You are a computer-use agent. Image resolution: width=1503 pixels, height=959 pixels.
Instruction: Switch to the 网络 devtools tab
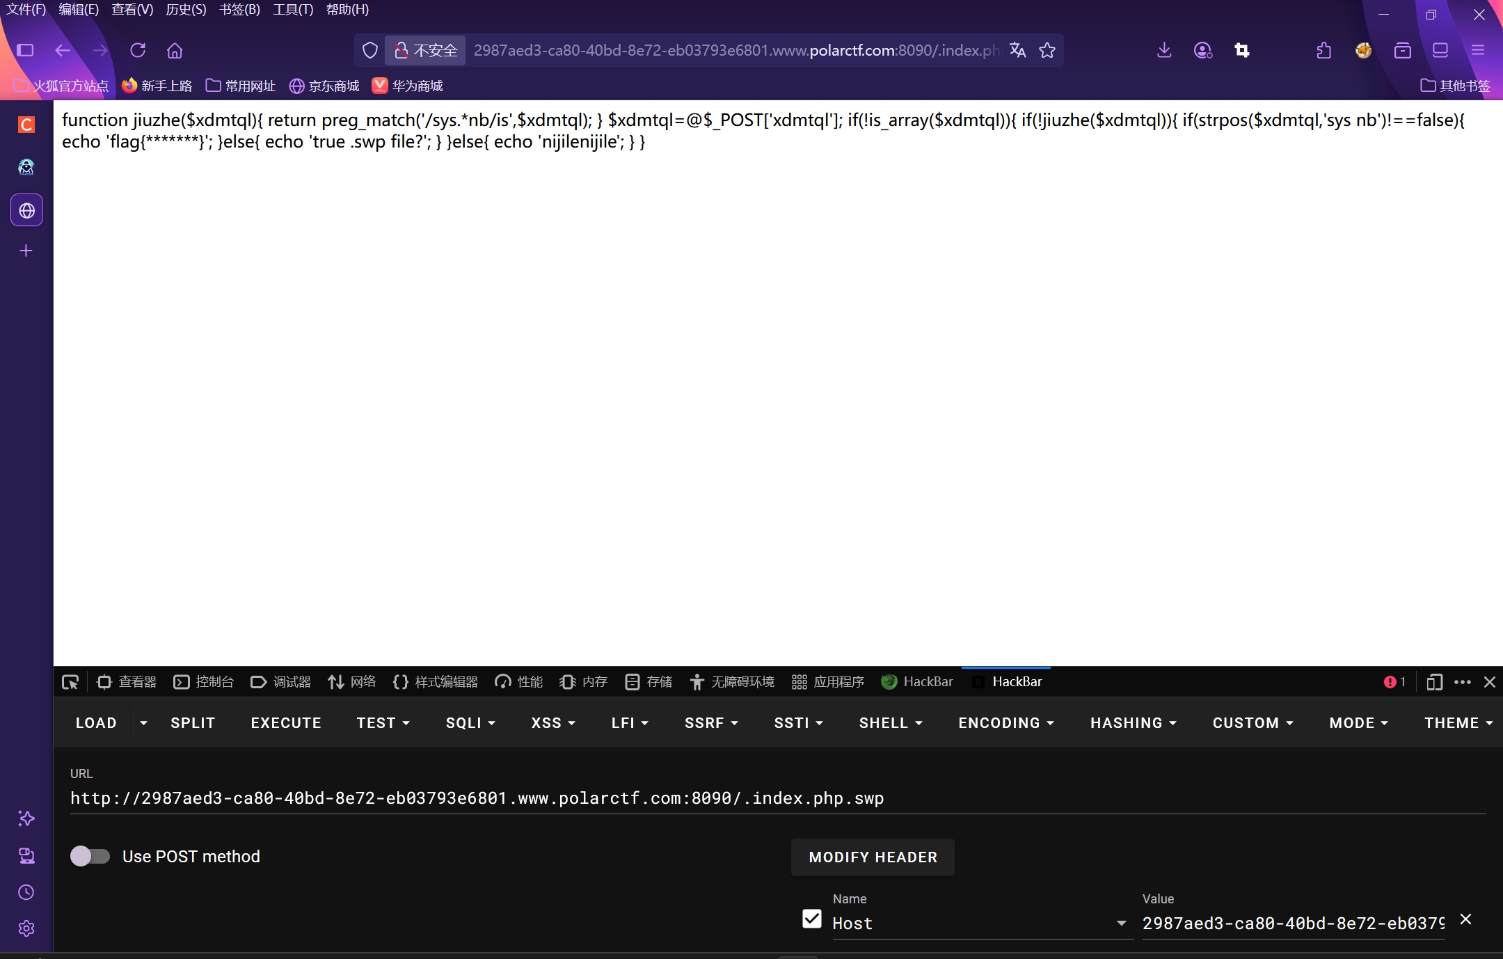click(352, 682)
